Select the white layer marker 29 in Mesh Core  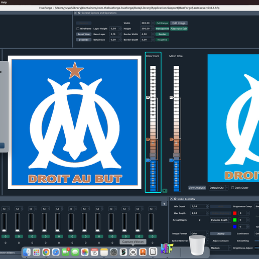point(172,97)
